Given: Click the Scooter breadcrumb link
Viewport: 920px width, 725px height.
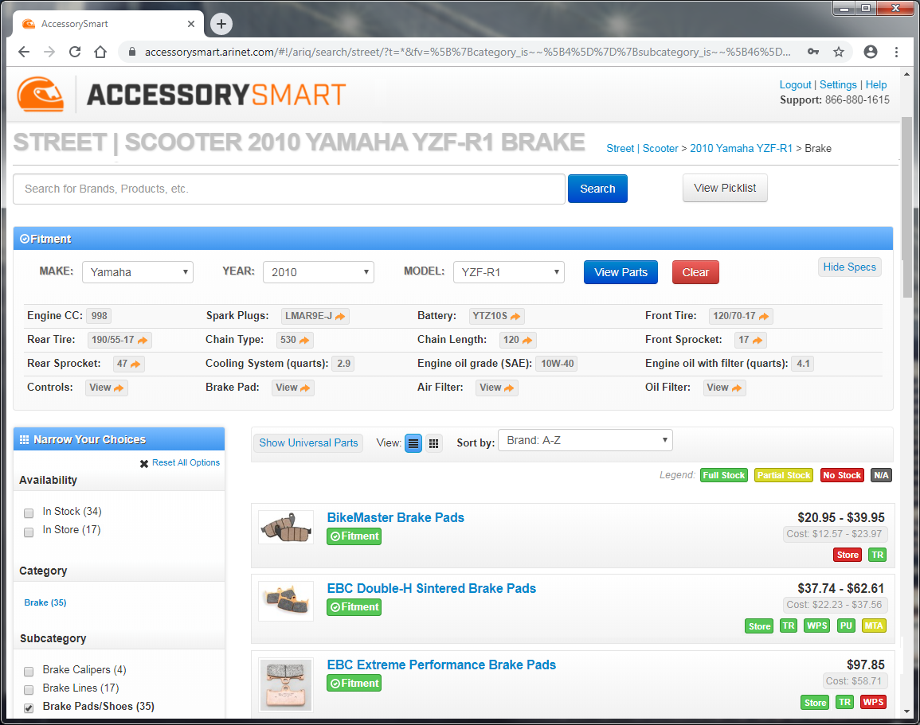Looking at the screenshot, I should tap(660, 148).
